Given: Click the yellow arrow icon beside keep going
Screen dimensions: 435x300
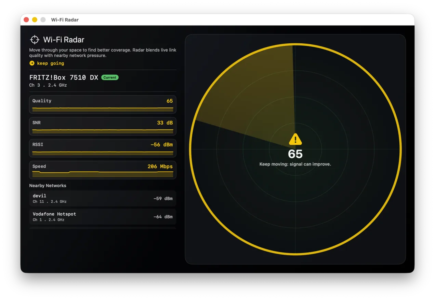Looking at the screenshot, I should tap(32, 63).
